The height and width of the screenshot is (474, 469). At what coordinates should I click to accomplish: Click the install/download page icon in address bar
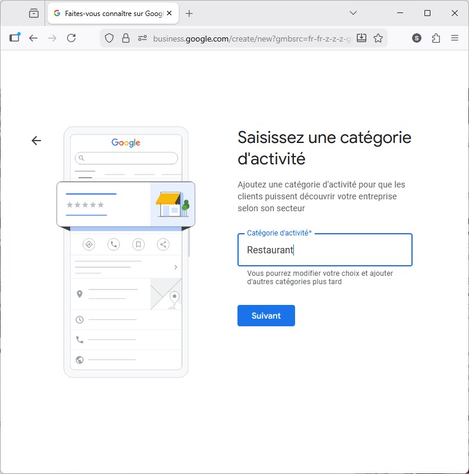tap(362, 38)
